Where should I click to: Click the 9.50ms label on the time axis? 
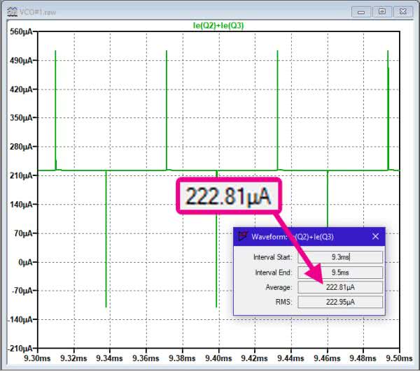[400, 358]
